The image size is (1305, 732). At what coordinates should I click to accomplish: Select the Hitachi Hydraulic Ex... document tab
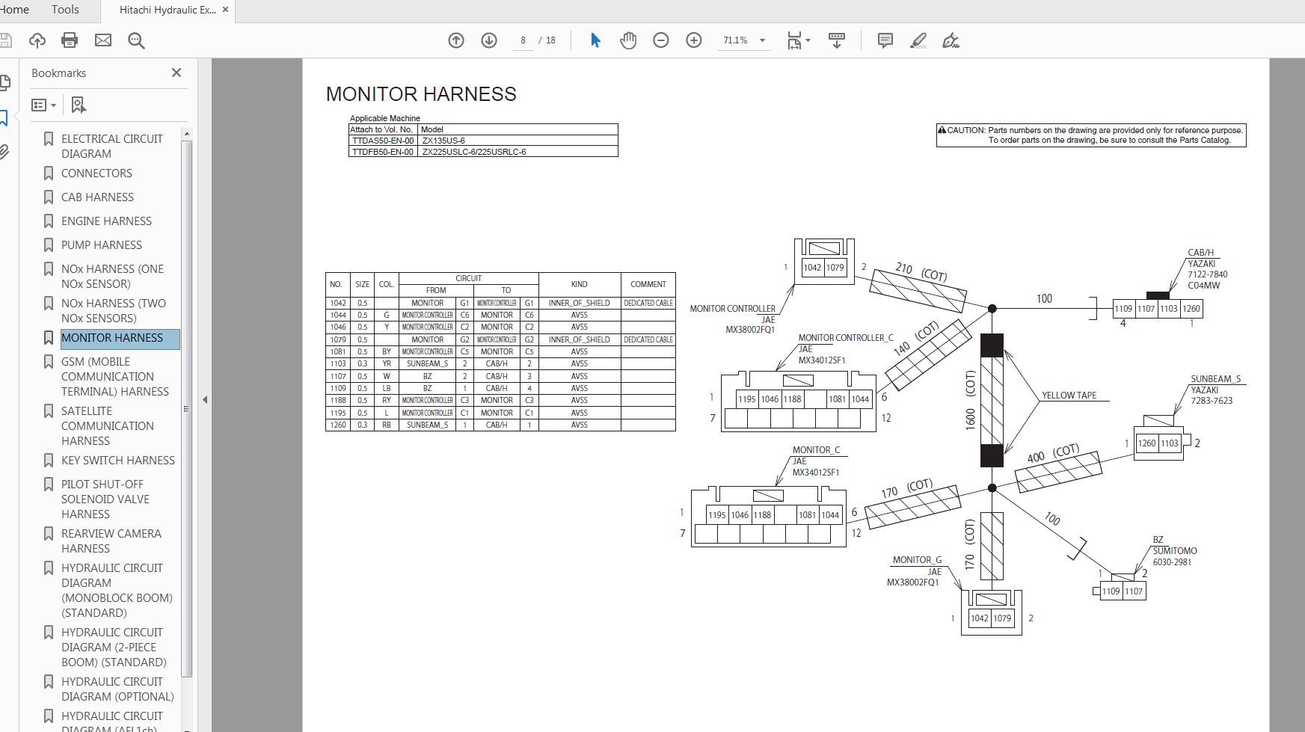click(168, 10)
